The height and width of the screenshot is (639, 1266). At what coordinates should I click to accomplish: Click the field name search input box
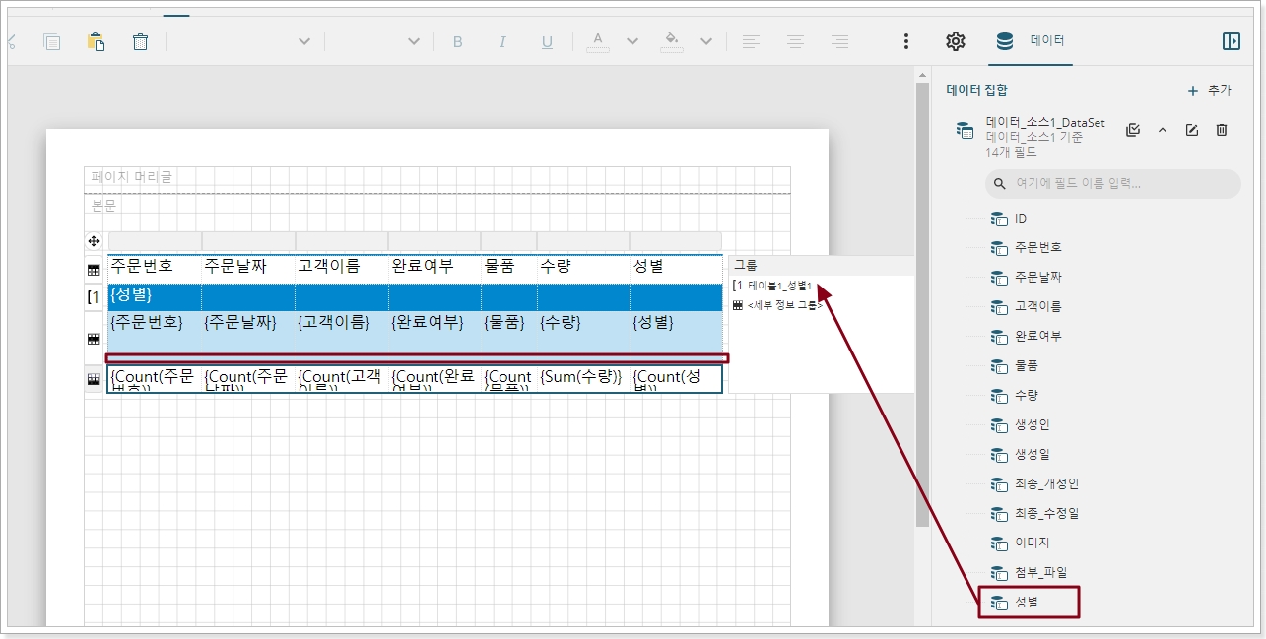coord(1113,184)
